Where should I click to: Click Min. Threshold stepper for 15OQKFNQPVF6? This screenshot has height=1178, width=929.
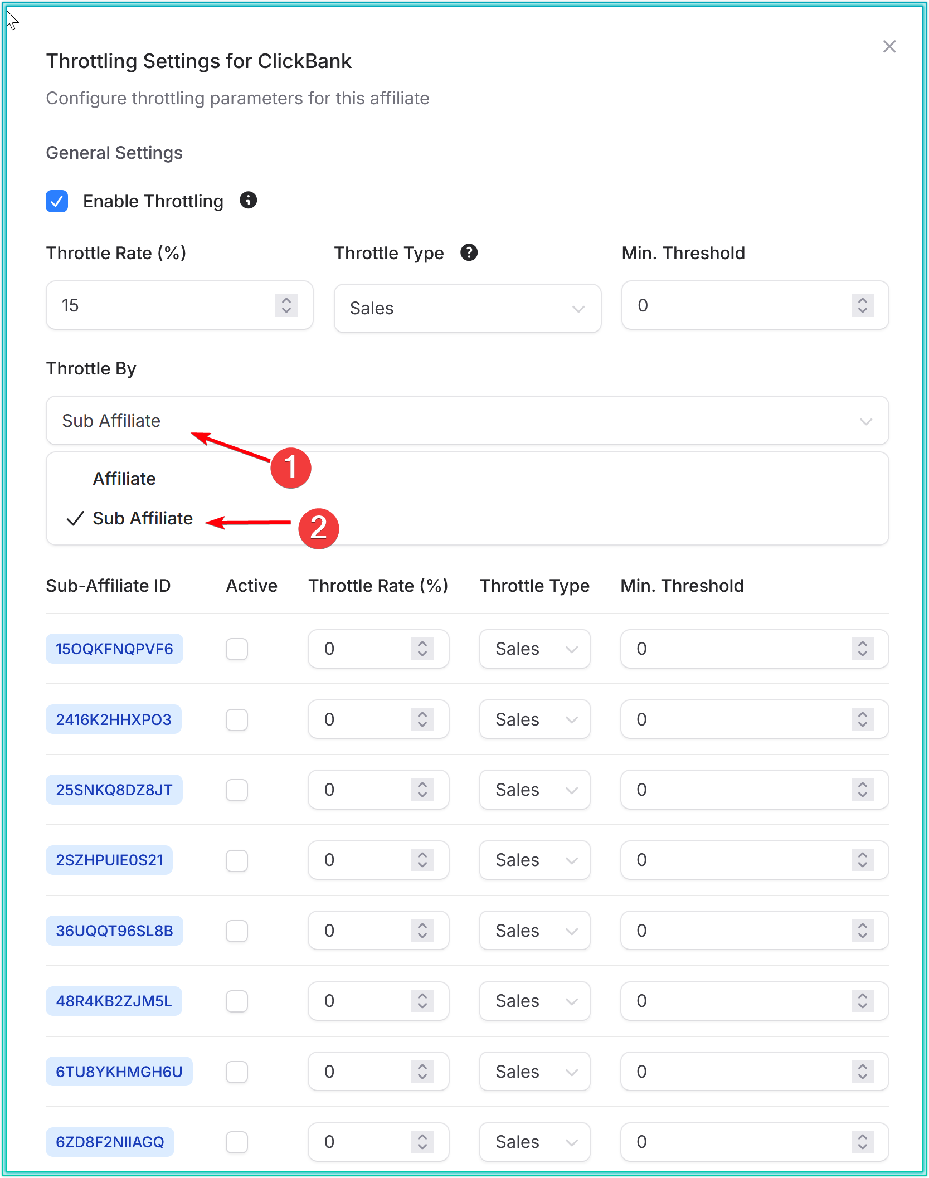862,649
